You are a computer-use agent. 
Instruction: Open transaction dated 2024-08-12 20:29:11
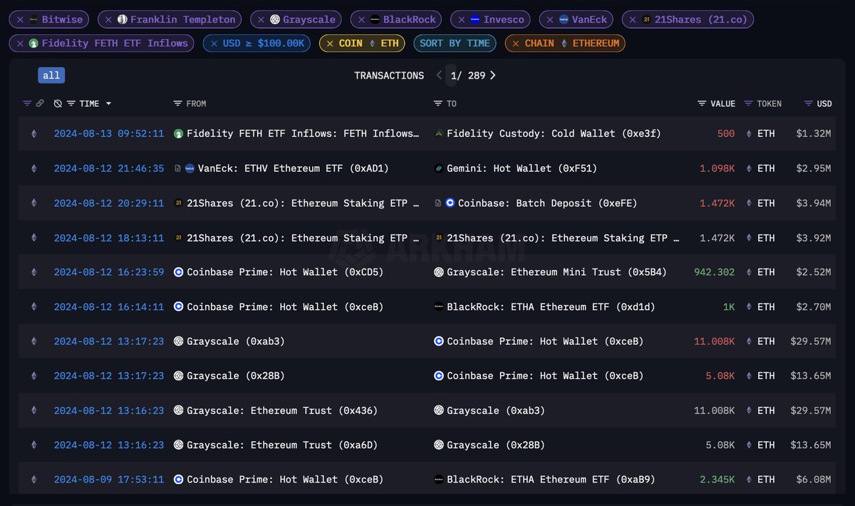(109, 203)
